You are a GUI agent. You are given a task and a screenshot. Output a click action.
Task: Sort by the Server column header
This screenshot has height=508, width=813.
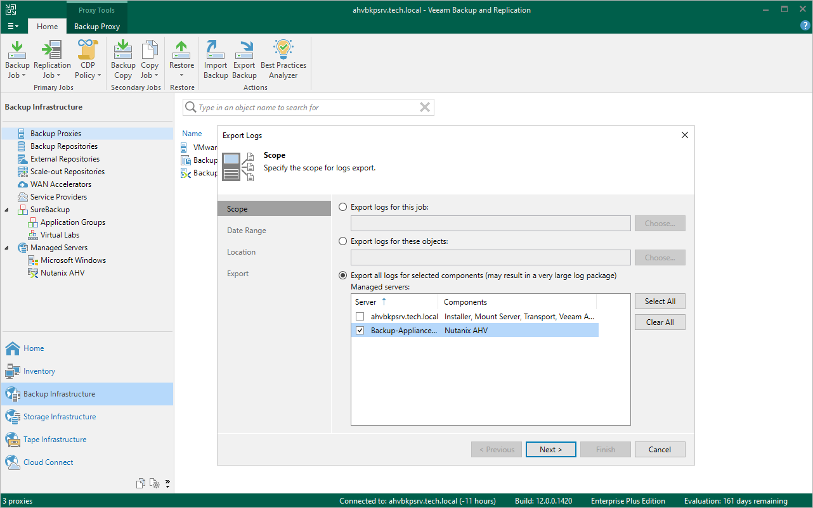[394, 302]
